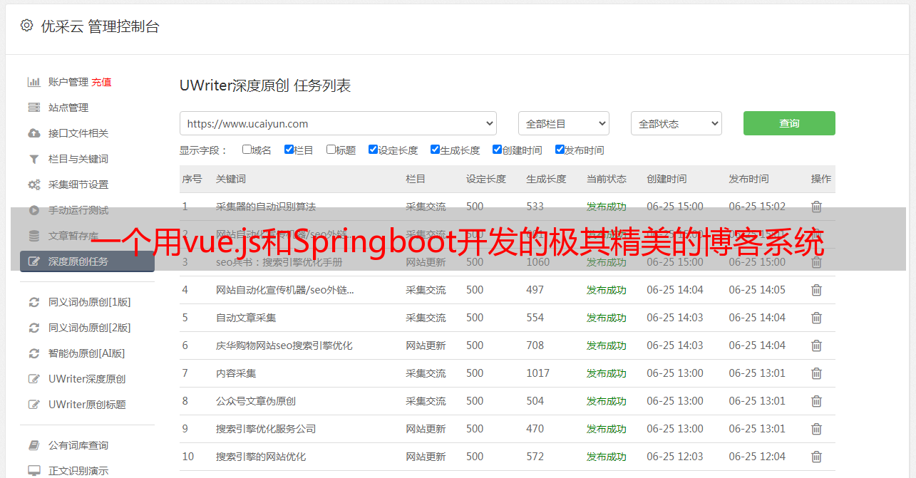Image resolution: width=916 pixels, height=478 pixels.
Task: Delete task 自动文章采集 via trash icon
Action: coord(817,318)
